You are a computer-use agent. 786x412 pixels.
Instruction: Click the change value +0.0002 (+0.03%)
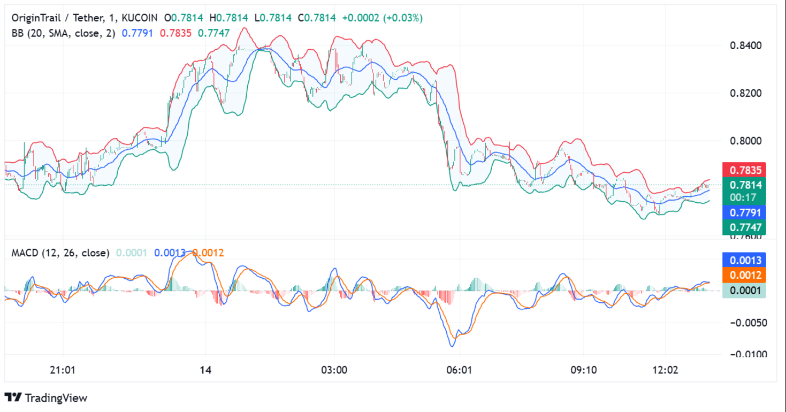[383, 18]
